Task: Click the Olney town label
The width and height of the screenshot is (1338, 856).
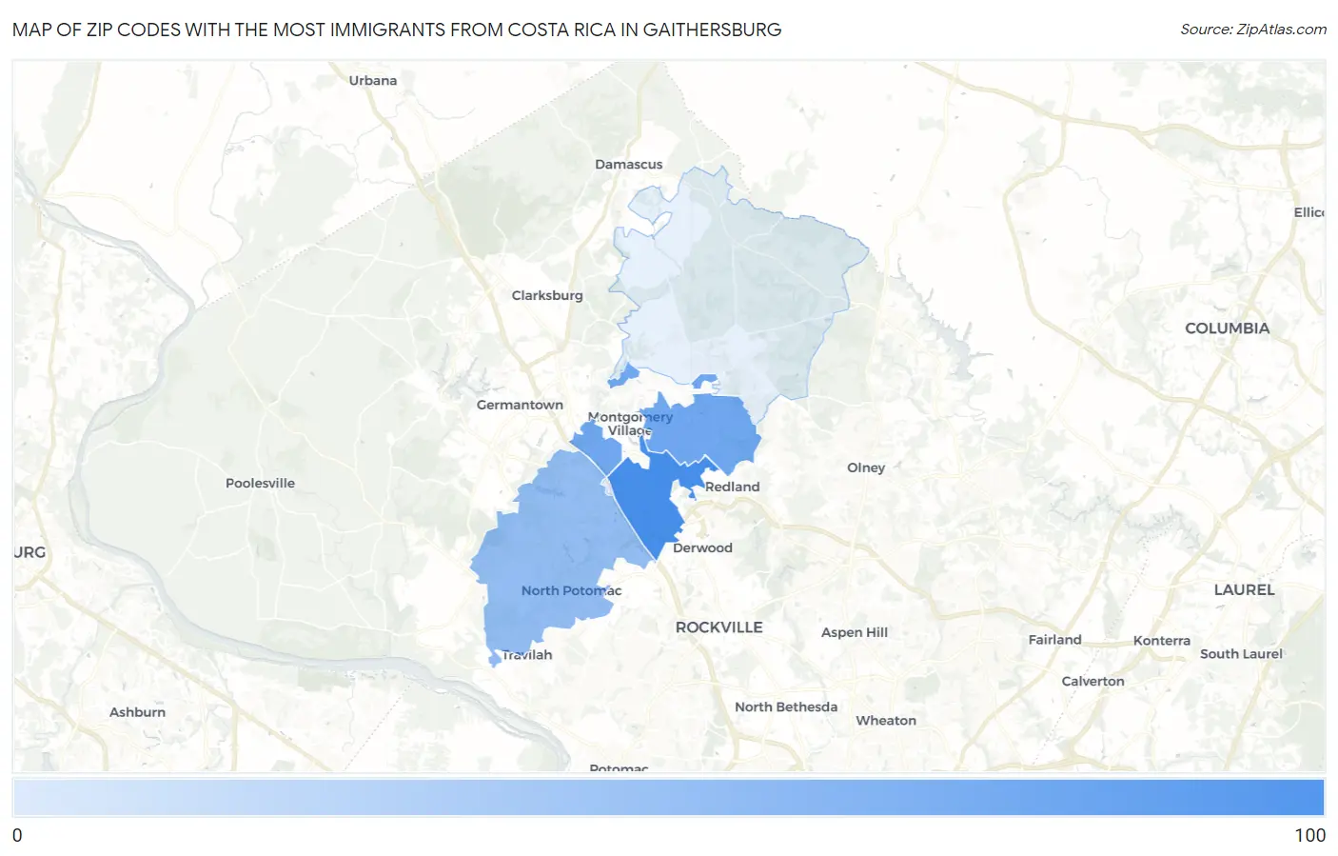Action: pos(866,468)
